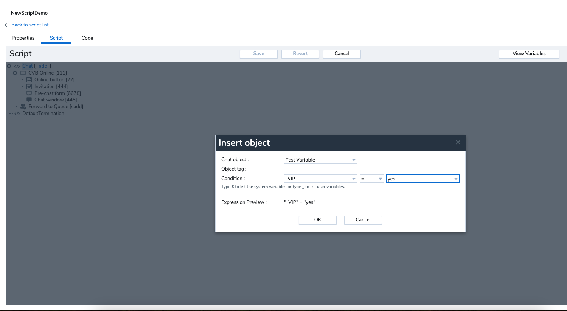The image size is (567, 311).
Task: Open the condition operator dropdown
Action: [380, 178]
